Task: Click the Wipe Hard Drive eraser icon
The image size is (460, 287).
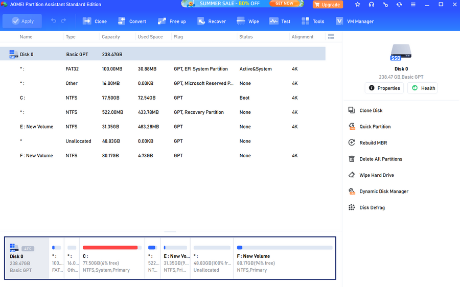Action: coord(352,175)
